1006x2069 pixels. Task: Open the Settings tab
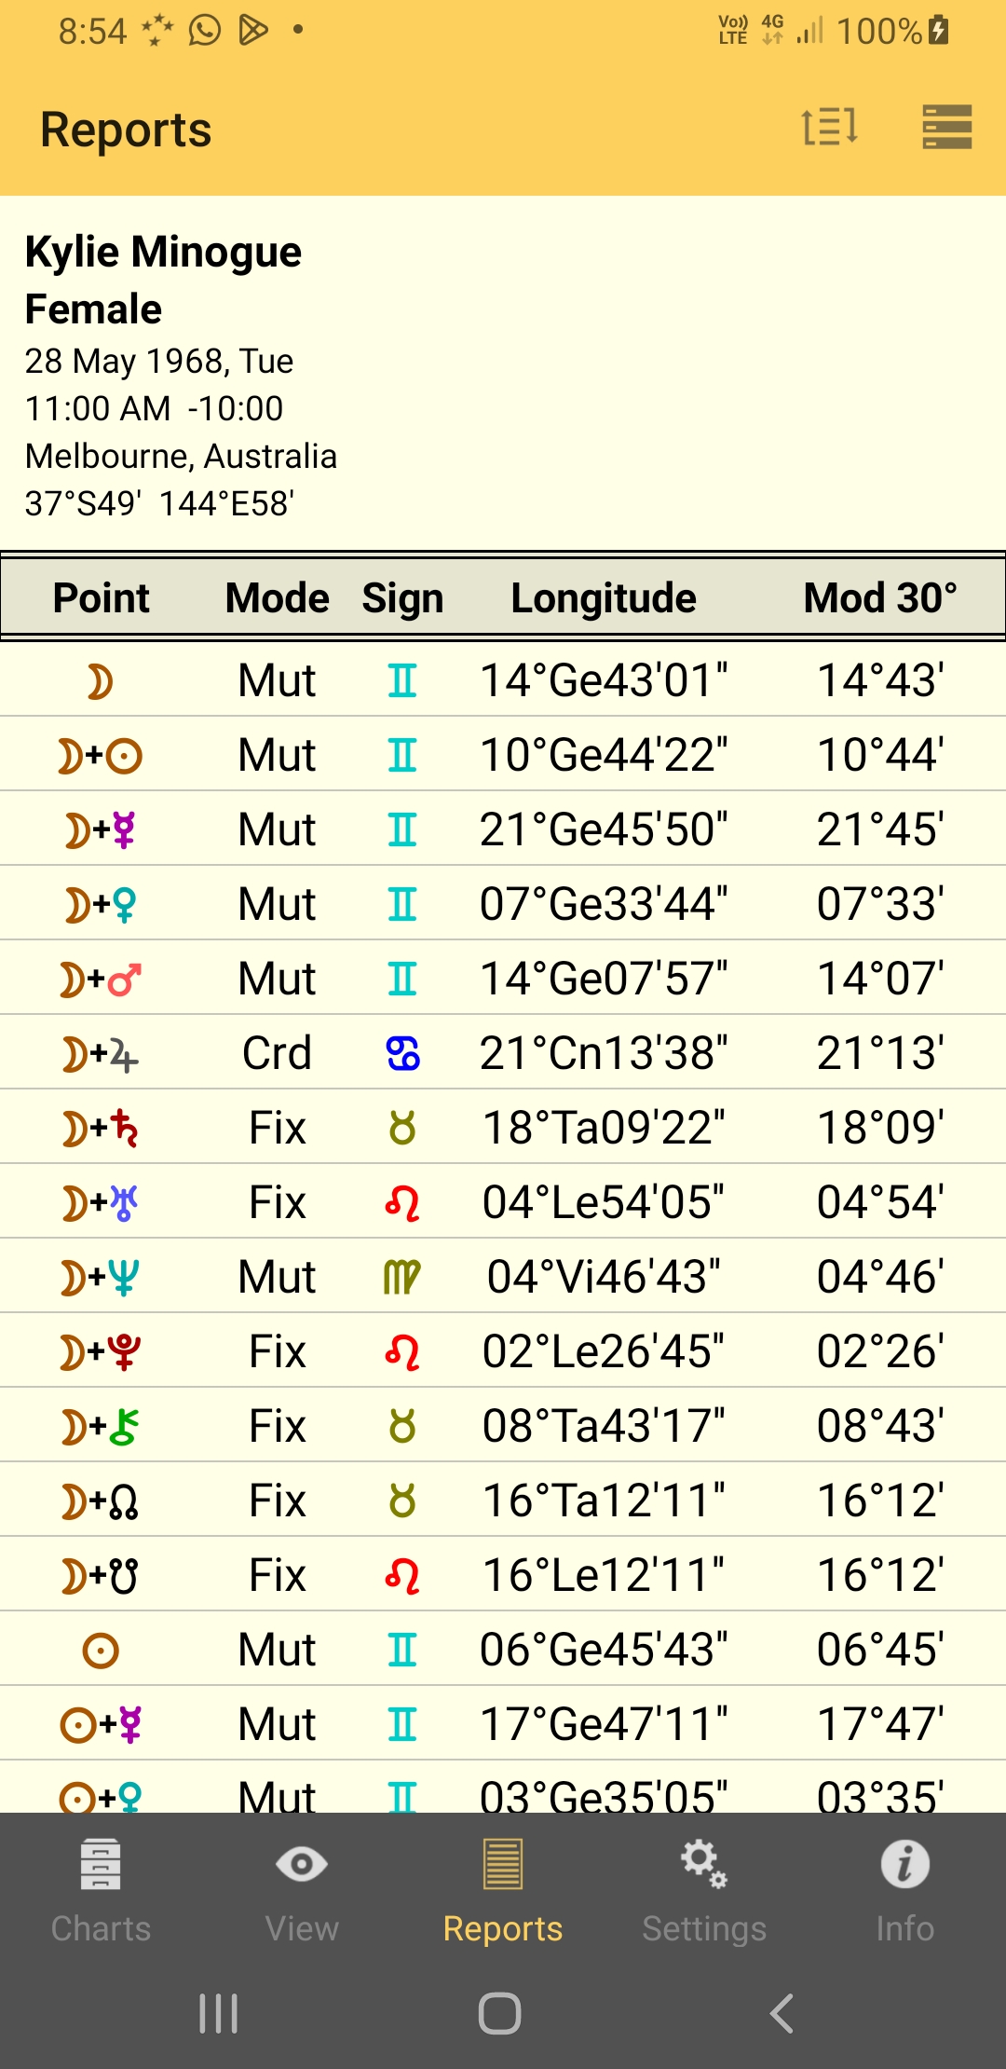coord(704,1891)
